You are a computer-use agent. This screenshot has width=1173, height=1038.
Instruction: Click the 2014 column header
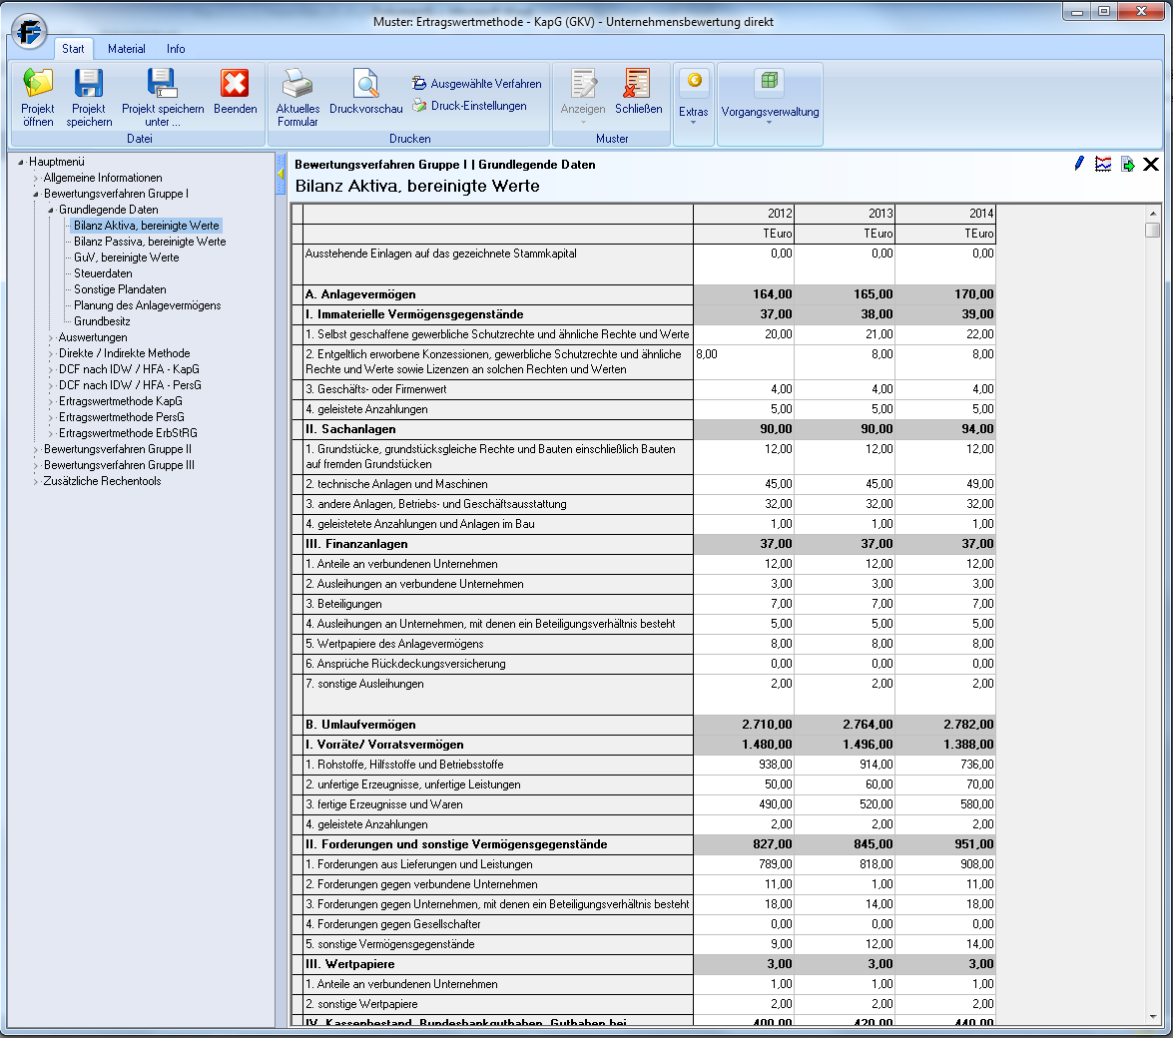click(x=944, y=214)
